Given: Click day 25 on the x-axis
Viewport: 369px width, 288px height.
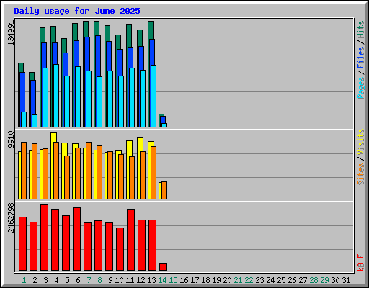Looking at the screenshot, I should (x=281, y=280).
